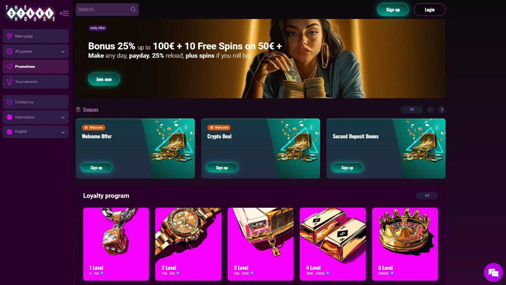Go to the previous bonuses slide arrow
The image size is (506, 285).
pyautogui.click(x=430, y=110)
